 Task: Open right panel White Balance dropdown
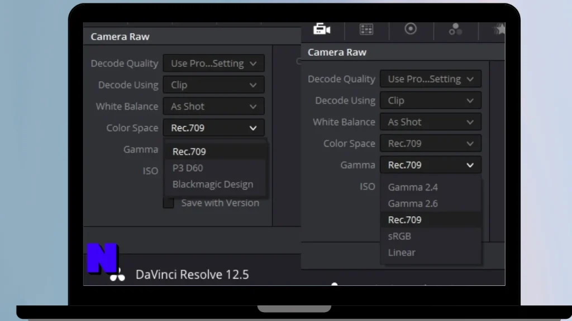pos(431,122)
